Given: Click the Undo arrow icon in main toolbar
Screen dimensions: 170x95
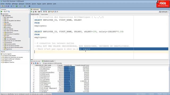Looking at the screenshot, I should pyautogui.click(x=11, y=6).
